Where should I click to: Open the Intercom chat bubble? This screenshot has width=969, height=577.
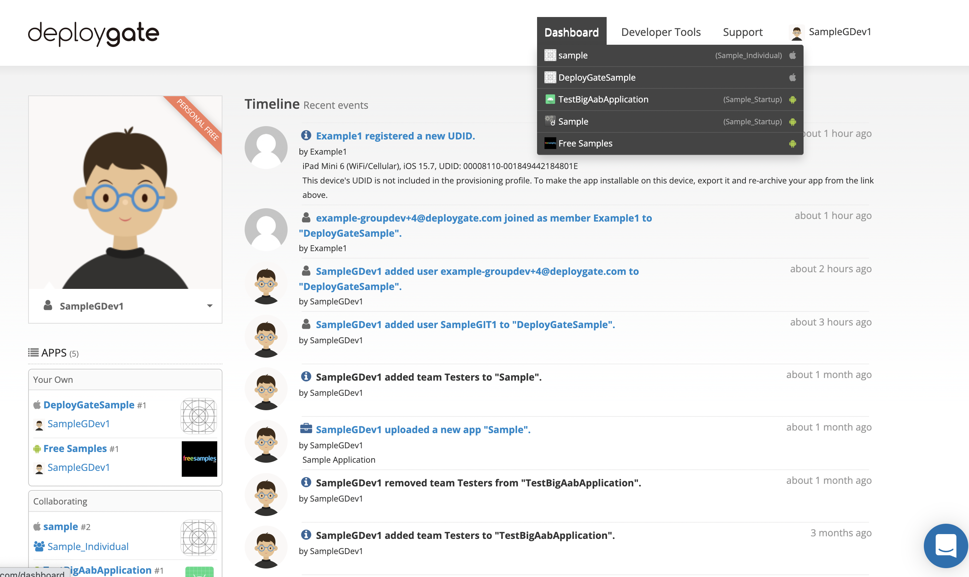pos(945,546)
